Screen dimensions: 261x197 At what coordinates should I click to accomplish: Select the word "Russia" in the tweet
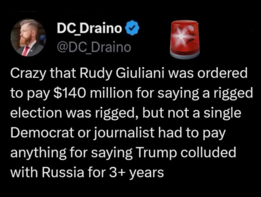point(62,173)
